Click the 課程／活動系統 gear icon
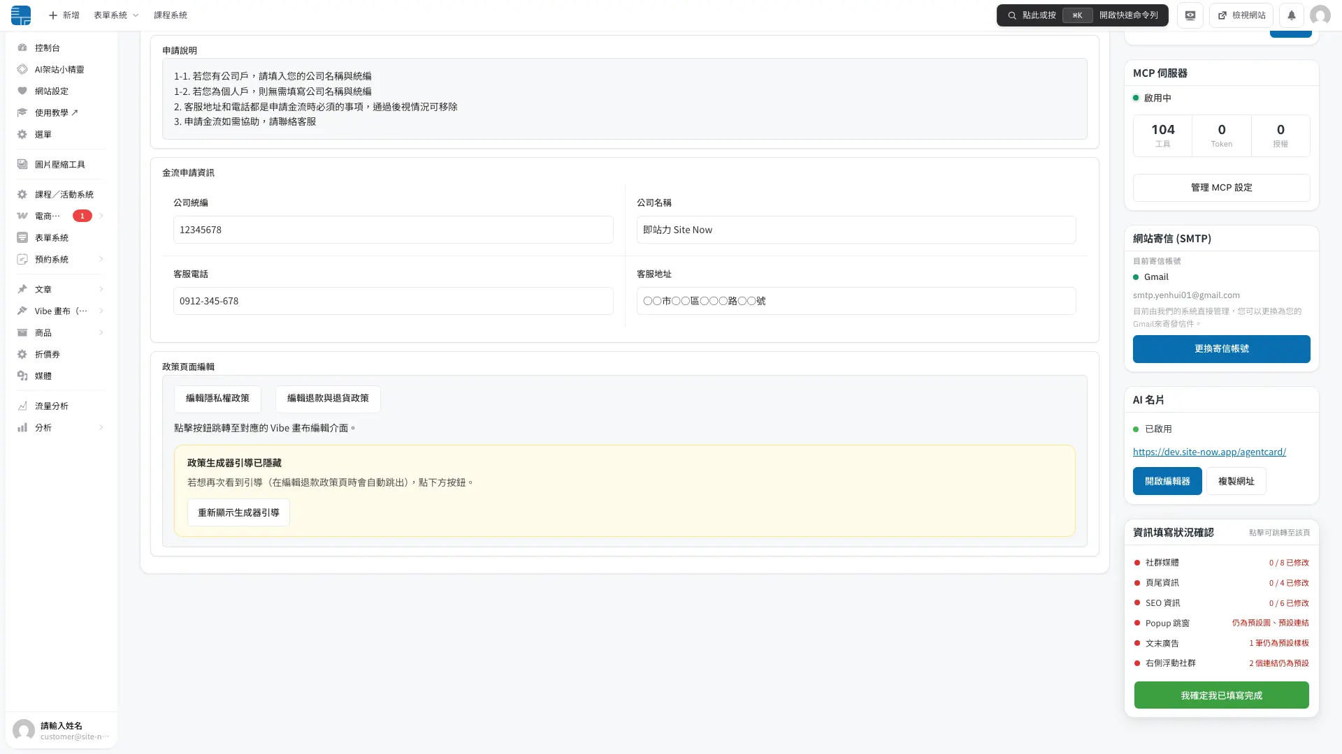 pos(22,195)
